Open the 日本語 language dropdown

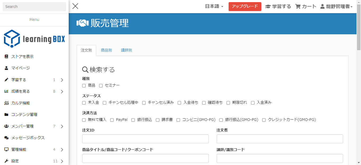[214, 7]
